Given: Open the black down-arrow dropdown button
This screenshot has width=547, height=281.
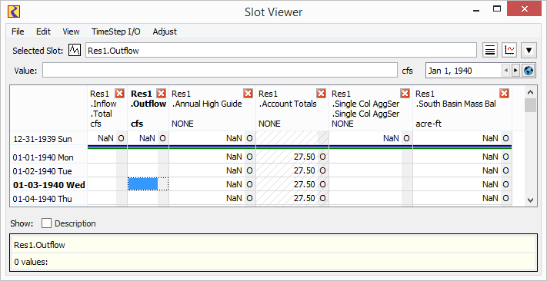Looking at the screenshot, I should click(x=529, y=51).
